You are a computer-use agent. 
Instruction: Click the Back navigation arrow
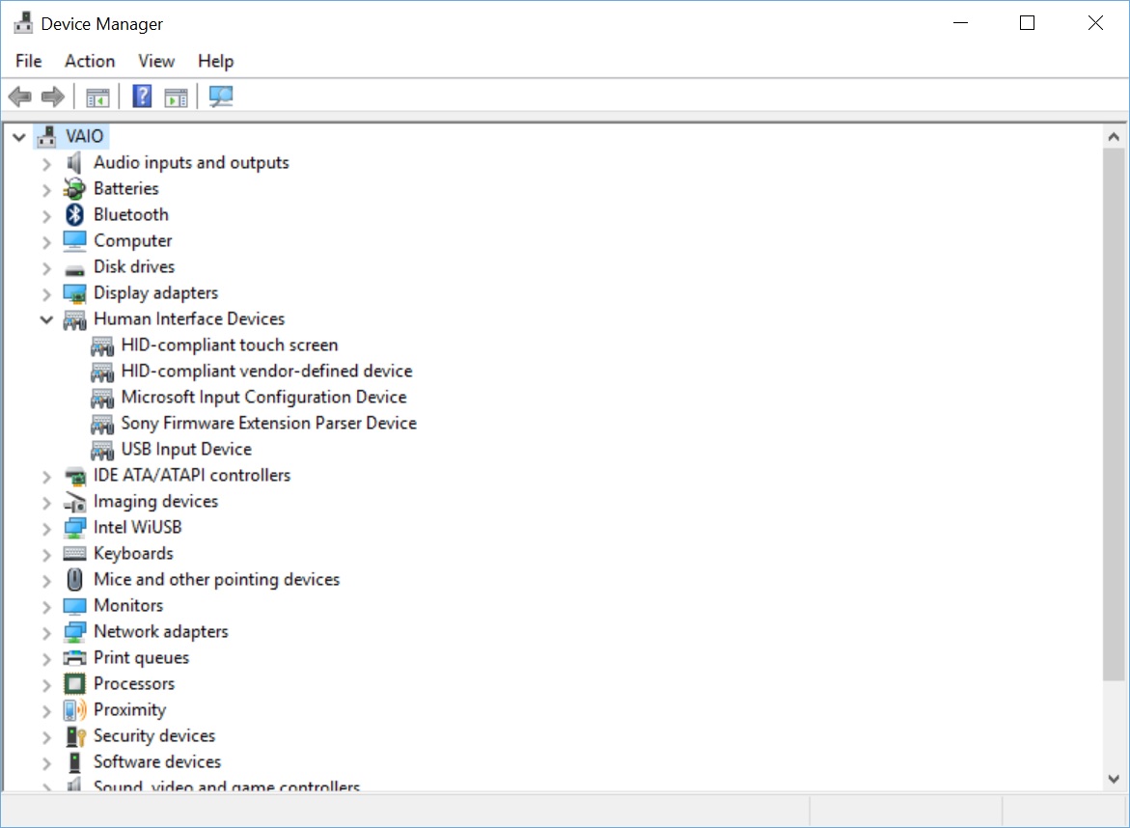point(19,95)
